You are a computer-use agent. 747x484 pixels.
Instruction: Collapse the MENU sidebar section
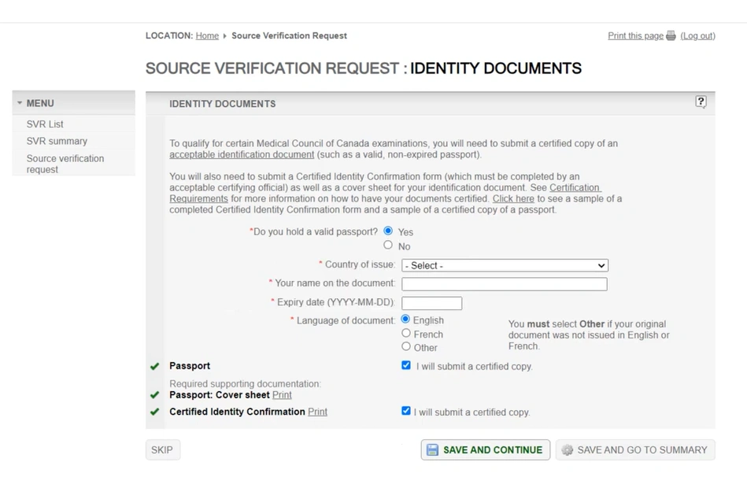point(20,103)
